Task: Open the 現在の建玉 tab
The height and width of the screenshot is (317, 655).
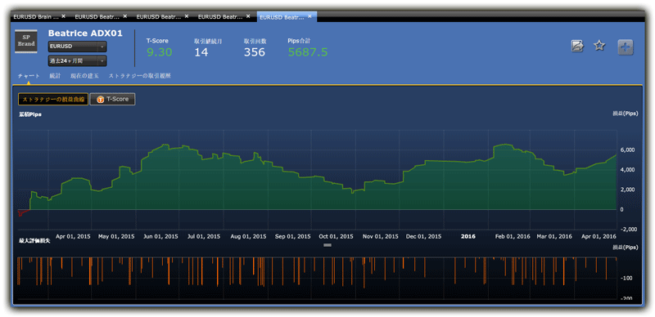Action: [x=85, y=76]
